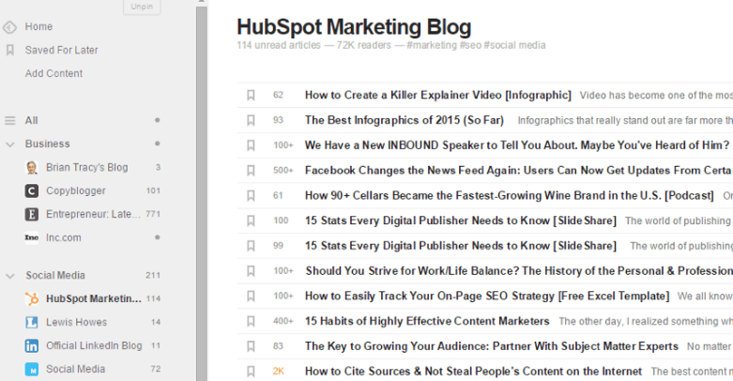The width and height of the screenshot is (733, 381).
Task: Save the 90+ Cellars podcast article
Action: 251,196
